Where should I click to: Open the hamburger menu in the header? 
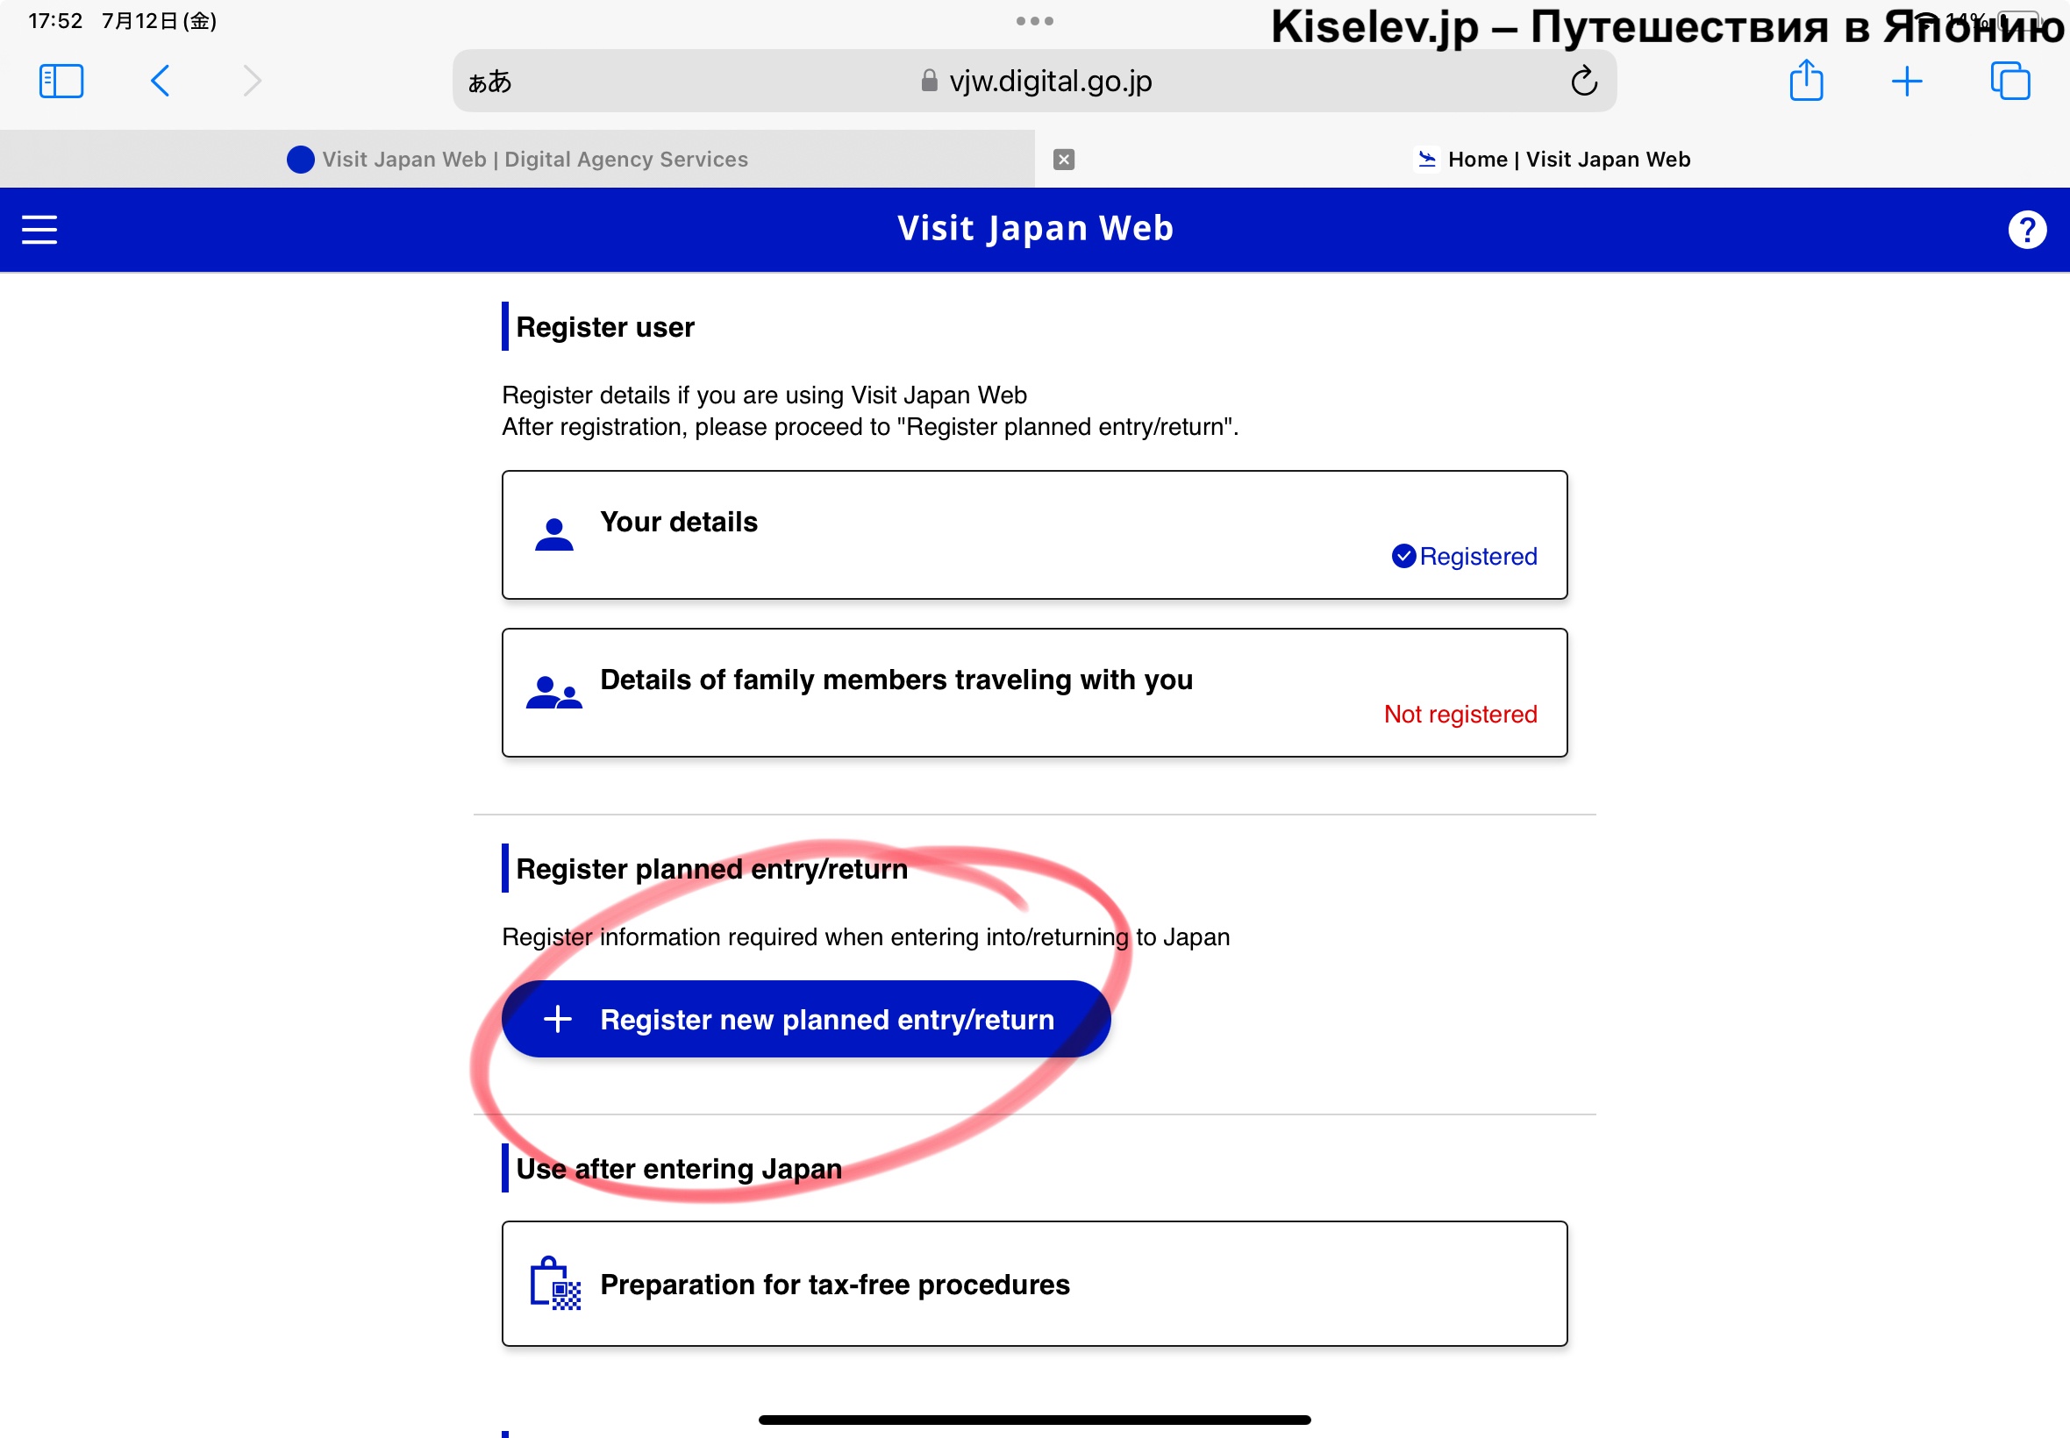39,230
